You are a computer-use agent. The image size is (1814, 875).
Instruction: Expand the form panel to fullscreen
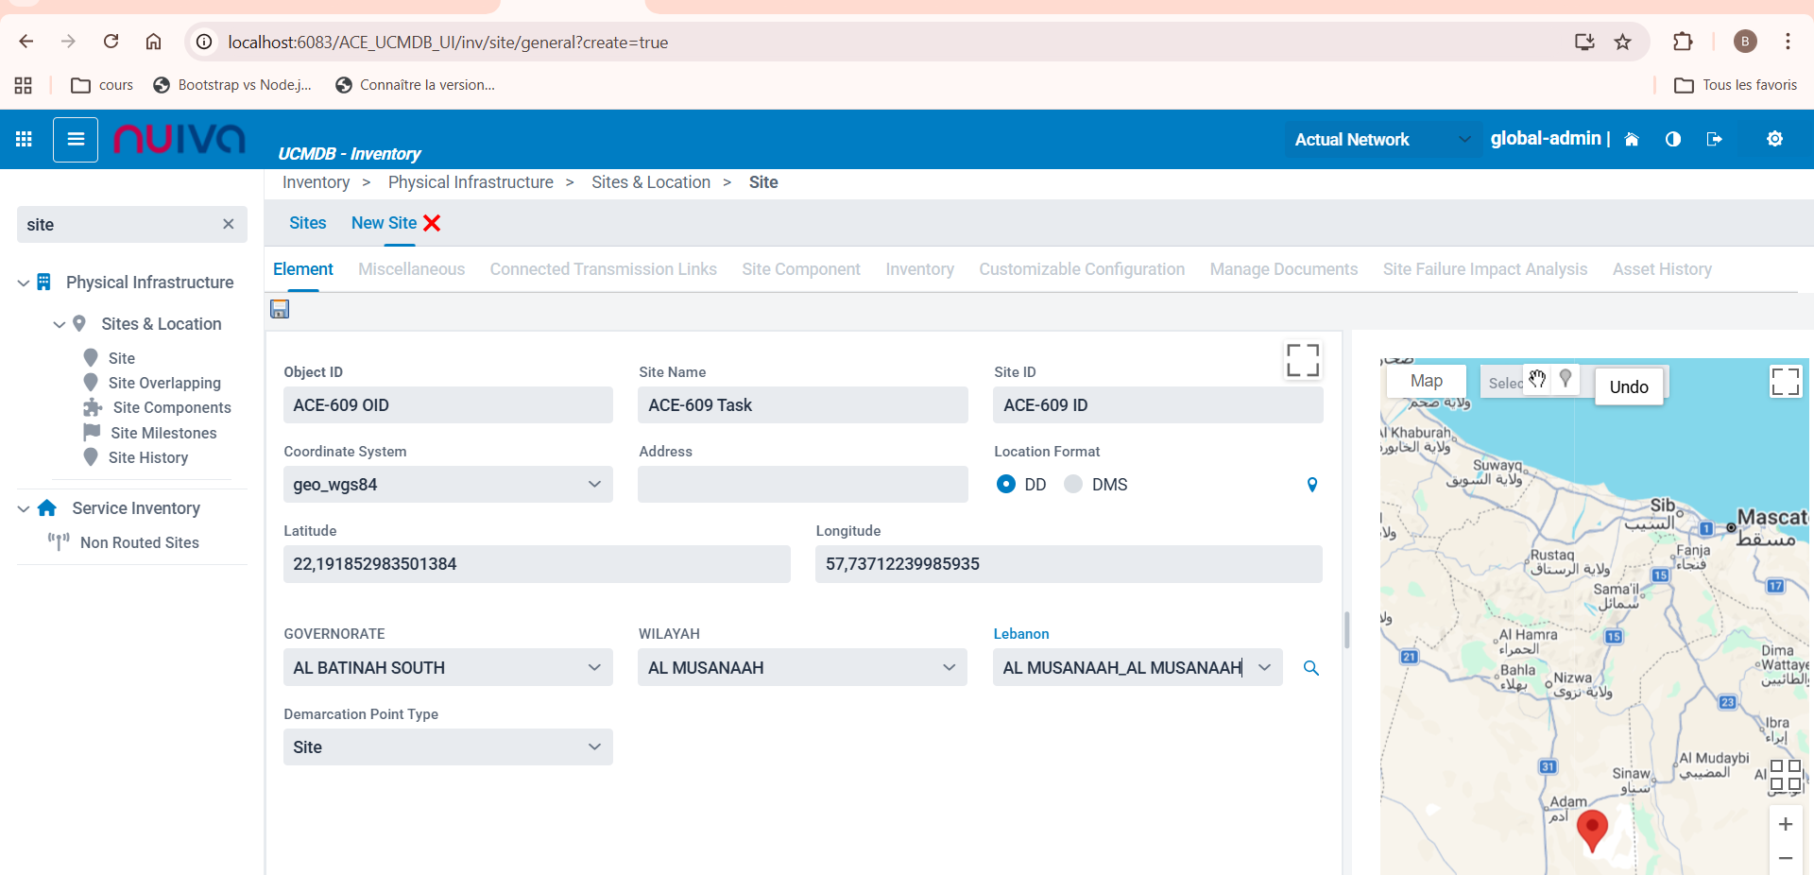point(1302,360)
